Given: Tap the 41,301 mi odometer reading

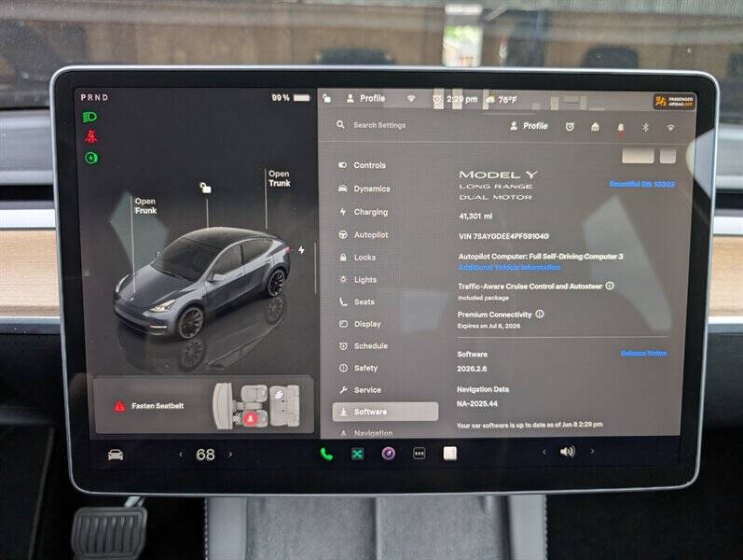Looking at the screenshot, I should point(475,216).
